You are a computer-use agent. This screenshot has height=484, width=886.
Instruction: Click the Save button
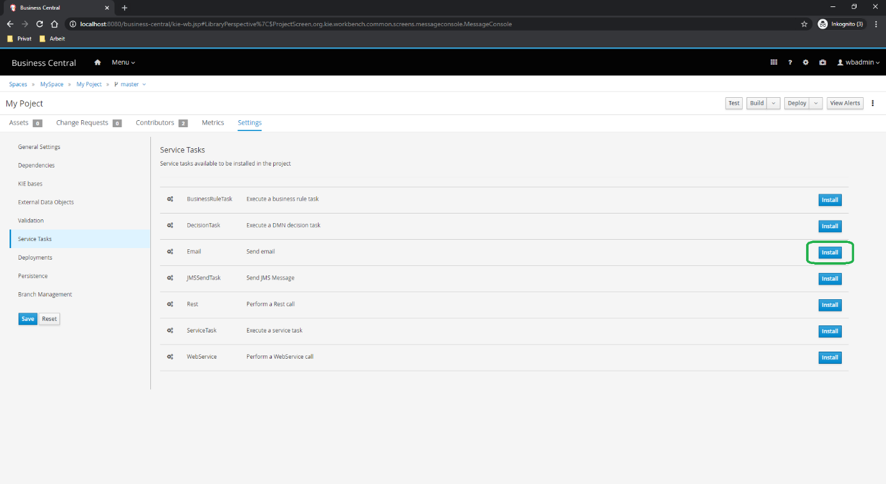pos(28,319)
